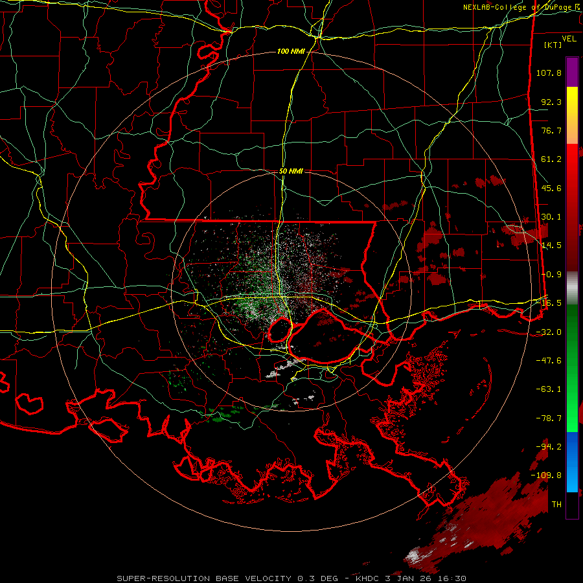Pick the light blue segment above TH
Viewport: 583px width, 583px height.
click(572, 479)
